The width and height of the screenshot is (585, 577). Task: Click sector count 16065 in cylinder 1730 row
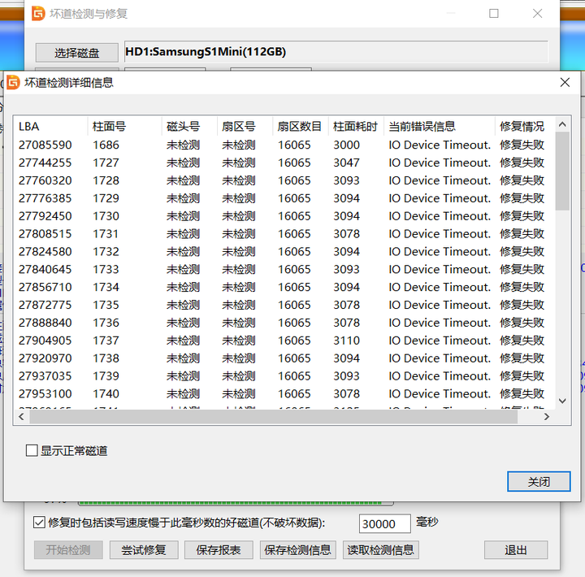(x=294, y=216)
